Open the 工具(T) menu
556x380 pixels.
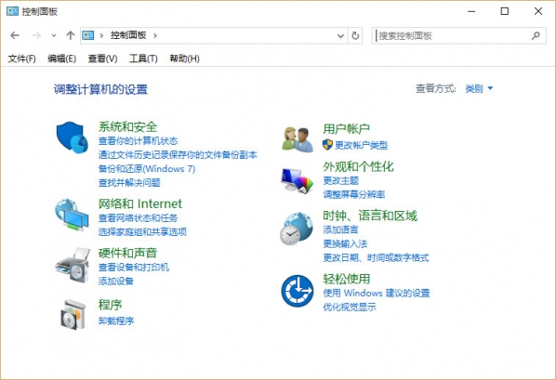coord(143,59)
